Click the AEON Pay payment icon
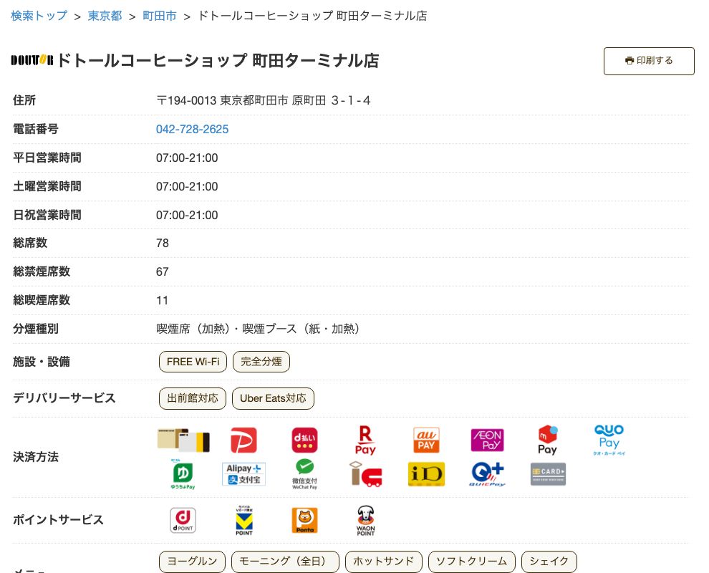The image size is (709, 573). coord(487,440)
